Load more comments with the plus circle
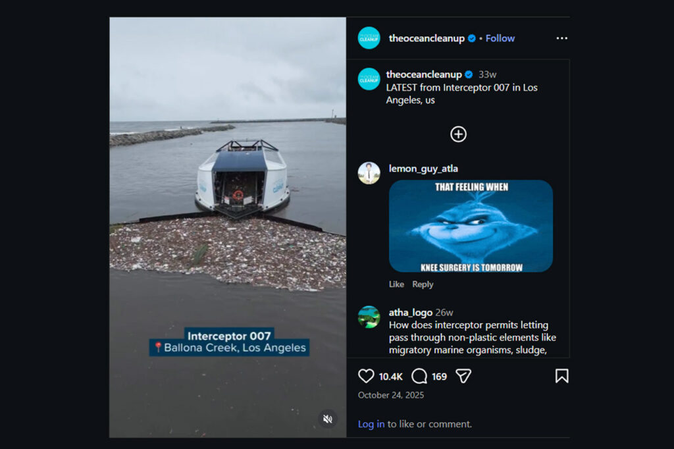674x449 pixels. (458, 134)
